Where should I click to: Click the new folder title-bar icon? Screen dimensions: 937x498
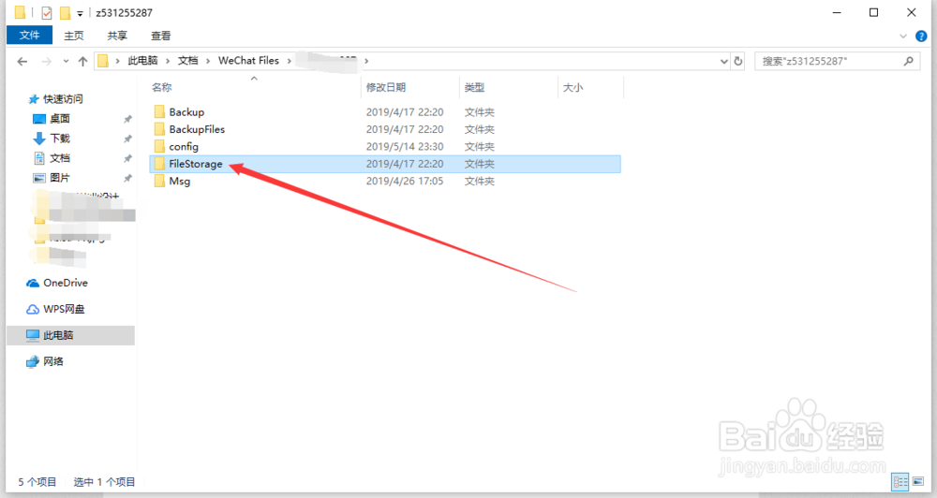(65, 12)
